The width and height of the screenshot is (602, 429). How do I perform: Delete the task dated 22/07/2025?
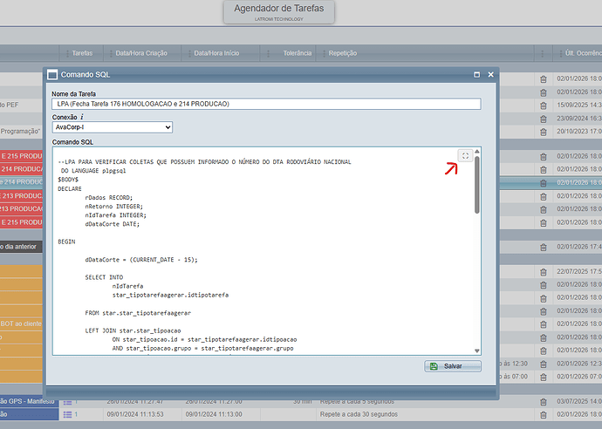coord(544,272)
